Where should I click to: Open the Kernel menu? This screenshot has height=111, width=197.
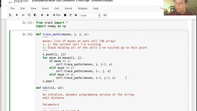click(x=68, y=8)
